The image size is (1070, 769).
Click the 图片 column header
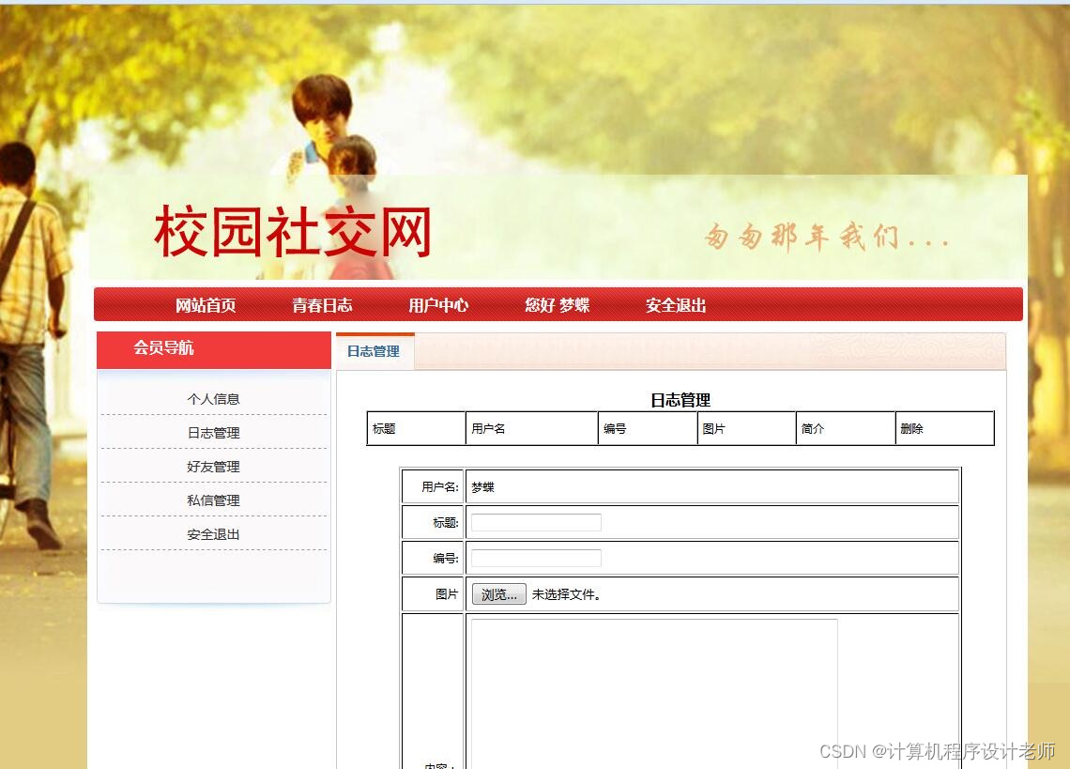(x=746, y=428)
